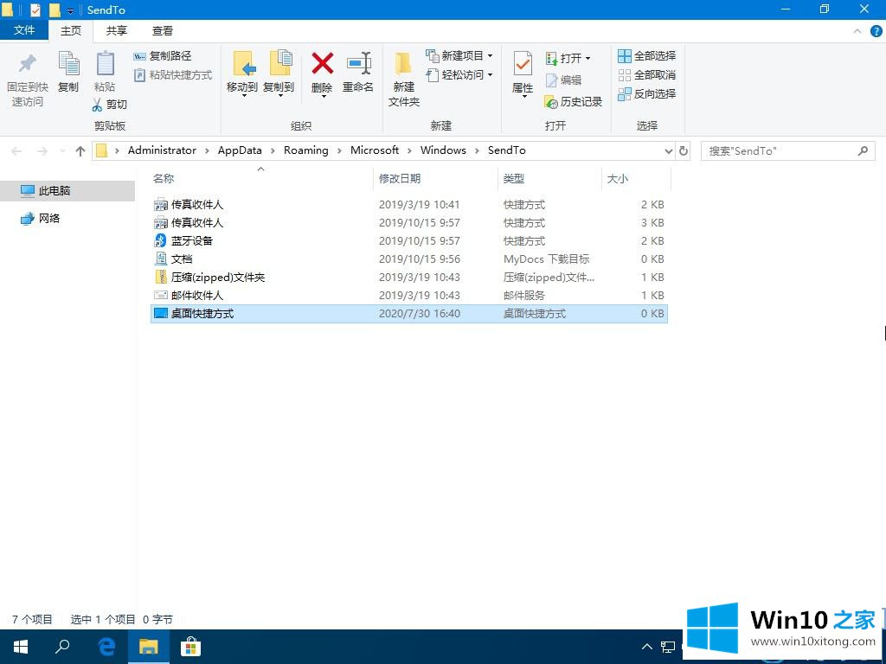Select 压缩(zipped)文件夹 item
886x664 pixels.
click(409, 278)
